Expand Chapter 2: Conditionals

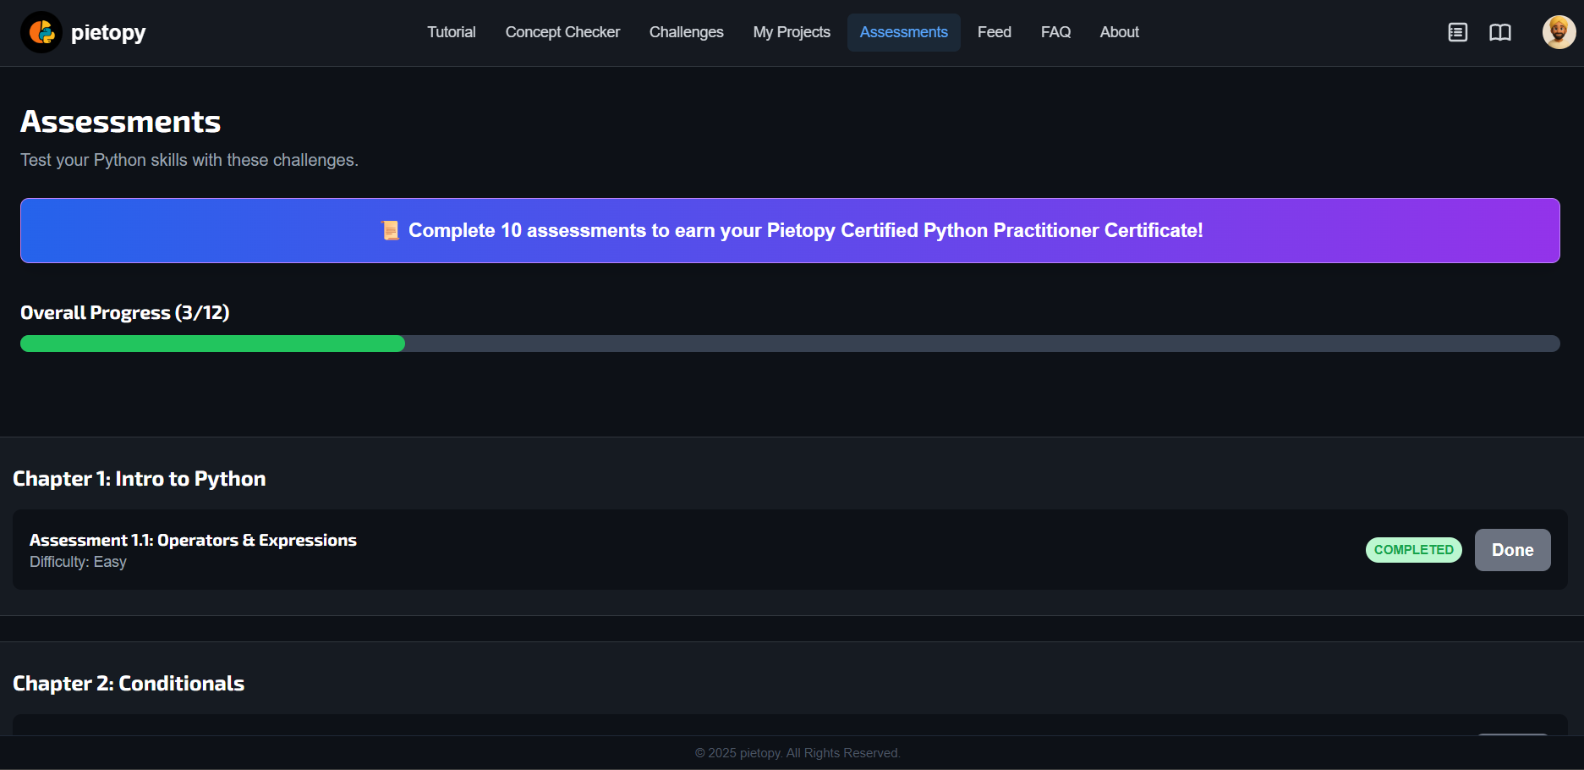[x=129, y=683]
